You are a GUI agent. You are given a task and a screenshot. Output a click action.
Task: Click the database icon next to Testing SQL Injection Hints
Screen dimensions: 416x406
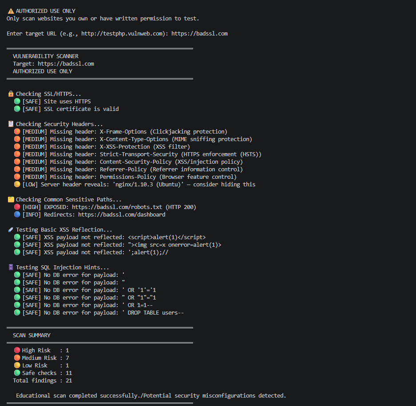coord(11,267)
